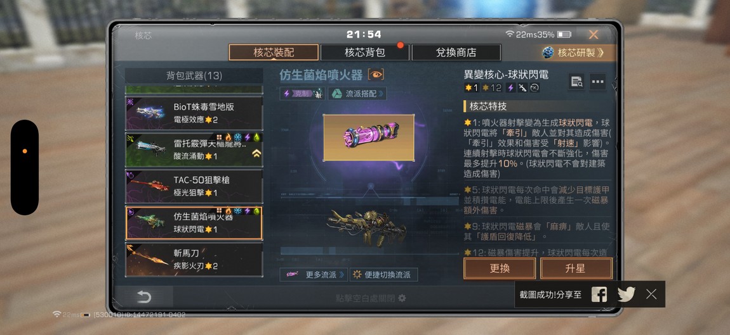Open 便捷切換流派 quick switch
This screenshot has width=730, height=335.
pyautogui.click(x=383, y=275)
